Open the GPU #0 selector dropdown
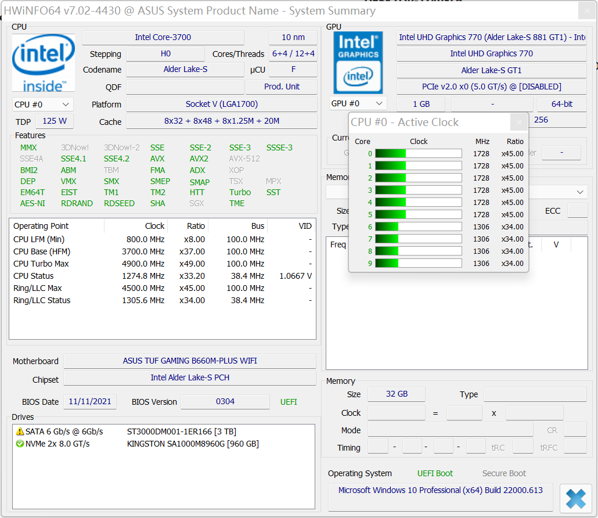The height and width of the screenshot is (518, 598). coord(358,103)
